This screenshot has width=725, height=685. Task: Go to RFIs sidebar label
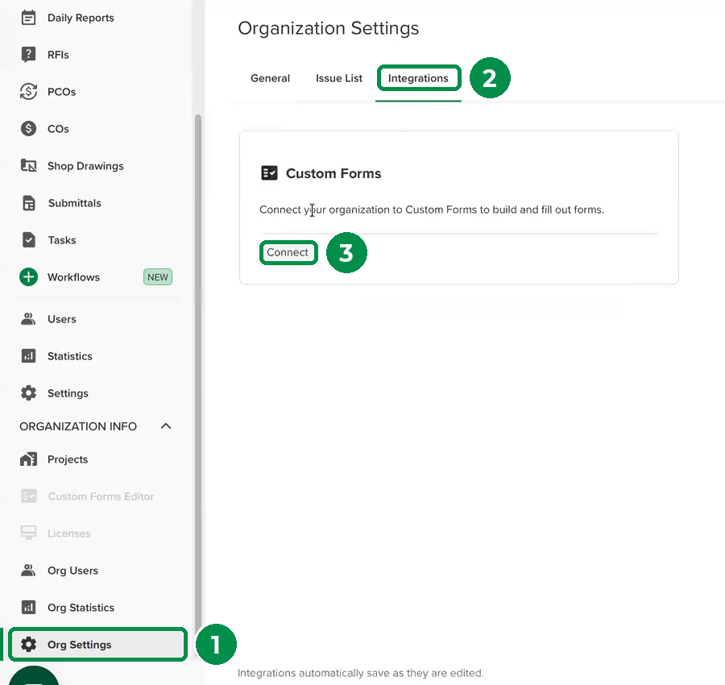click(x=58, y=55)
